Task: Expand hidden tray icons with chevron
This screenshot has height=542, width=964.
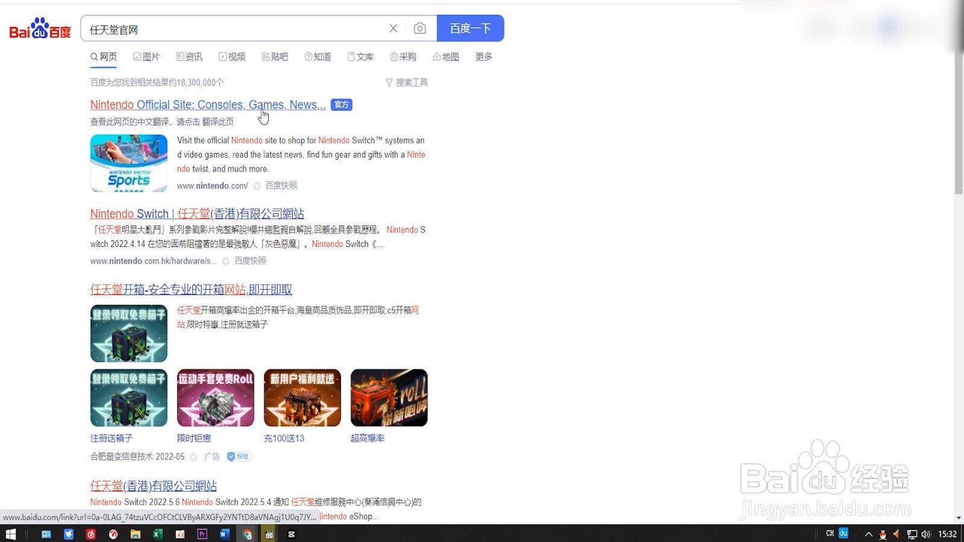Action: pos(868,533)
